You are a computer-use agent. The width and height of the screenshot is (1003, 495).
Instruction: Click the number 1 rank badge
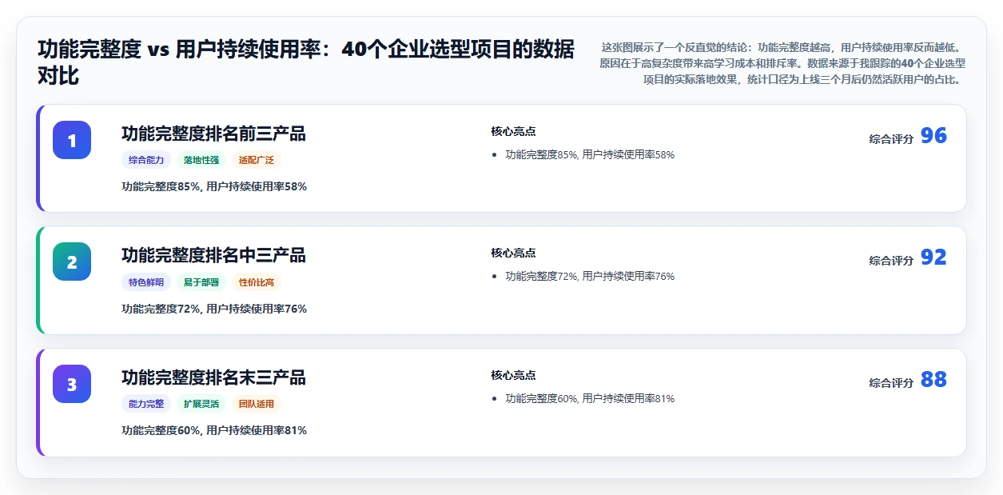click(x=72, y=140)
